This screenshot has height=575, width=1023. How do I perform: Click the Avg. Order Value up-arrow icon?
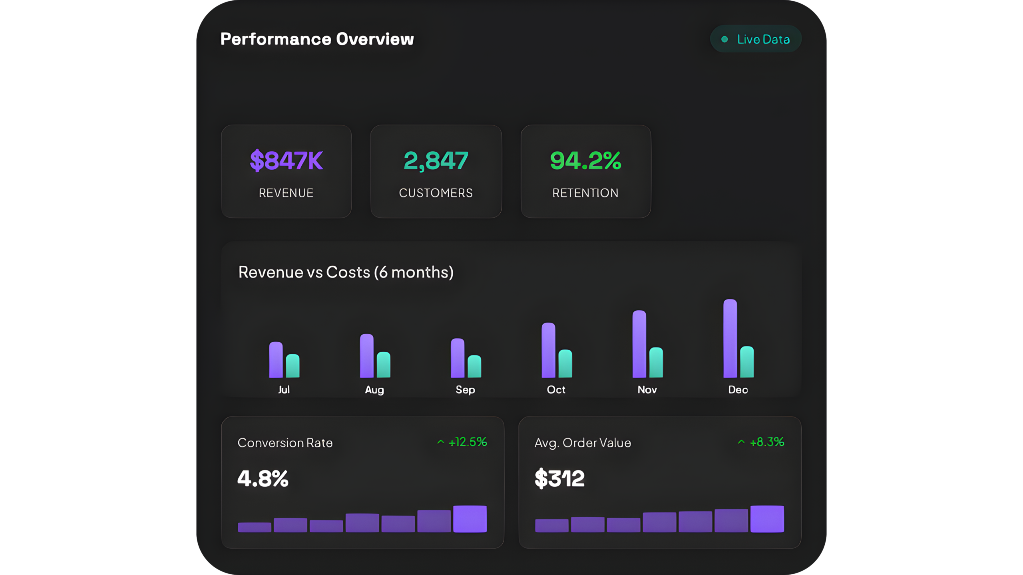coord(741,442)
